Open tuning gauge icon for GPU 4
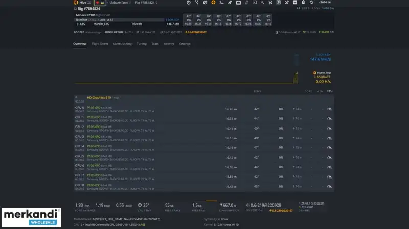The image size is (409, 229). point(329,148)
